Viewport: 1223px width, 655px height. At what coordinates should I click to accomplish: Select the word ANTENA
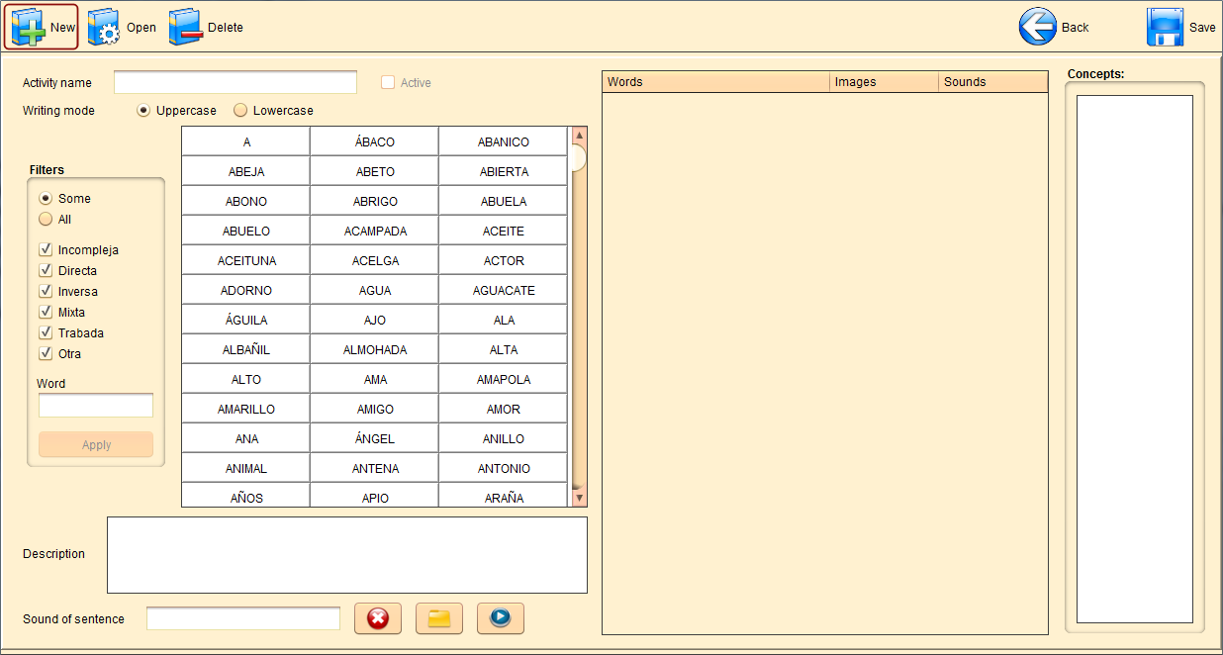point(374,468)
